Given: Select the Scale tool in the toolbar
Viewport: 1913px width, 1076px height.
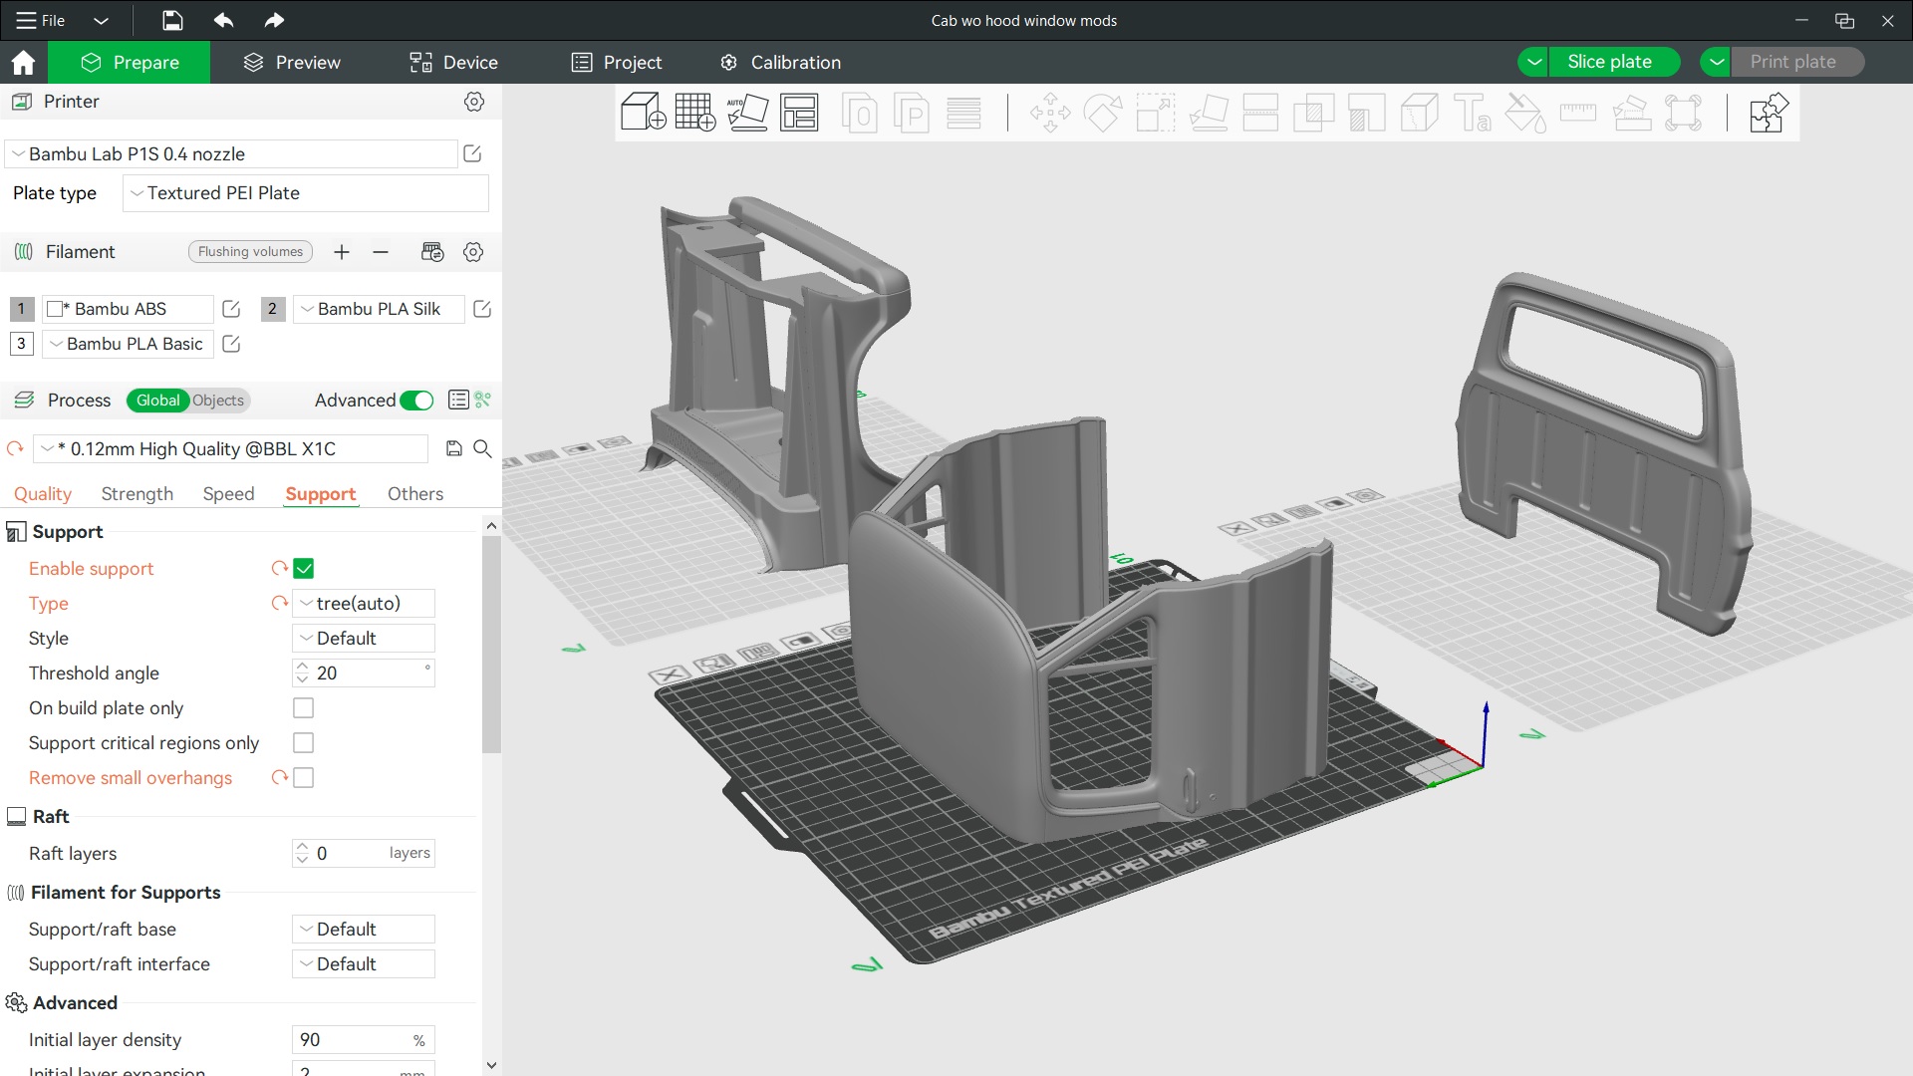Looking at the screenshot, I should (1156, 113).
